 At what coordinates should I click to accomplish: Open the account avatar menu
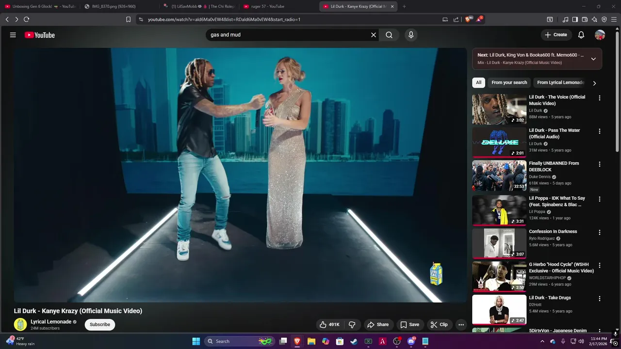600,35
